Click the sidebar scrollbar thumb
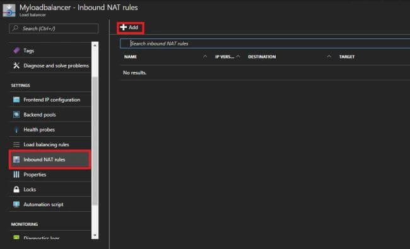The height and width of the screenshot is (249, 410). click(95, 141)
